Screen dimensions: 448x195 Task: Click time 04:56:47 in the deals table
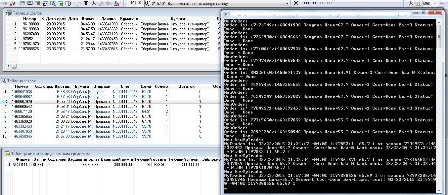click(88, 34)
